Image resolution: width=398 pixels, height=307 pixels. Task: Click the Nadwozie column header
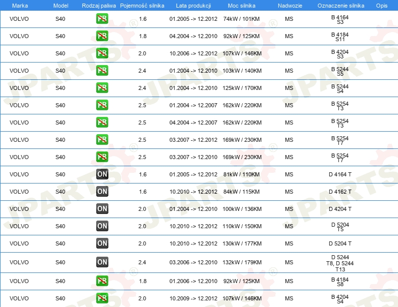290,6
